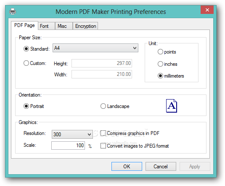Click the Apply button

pos(195,167)
